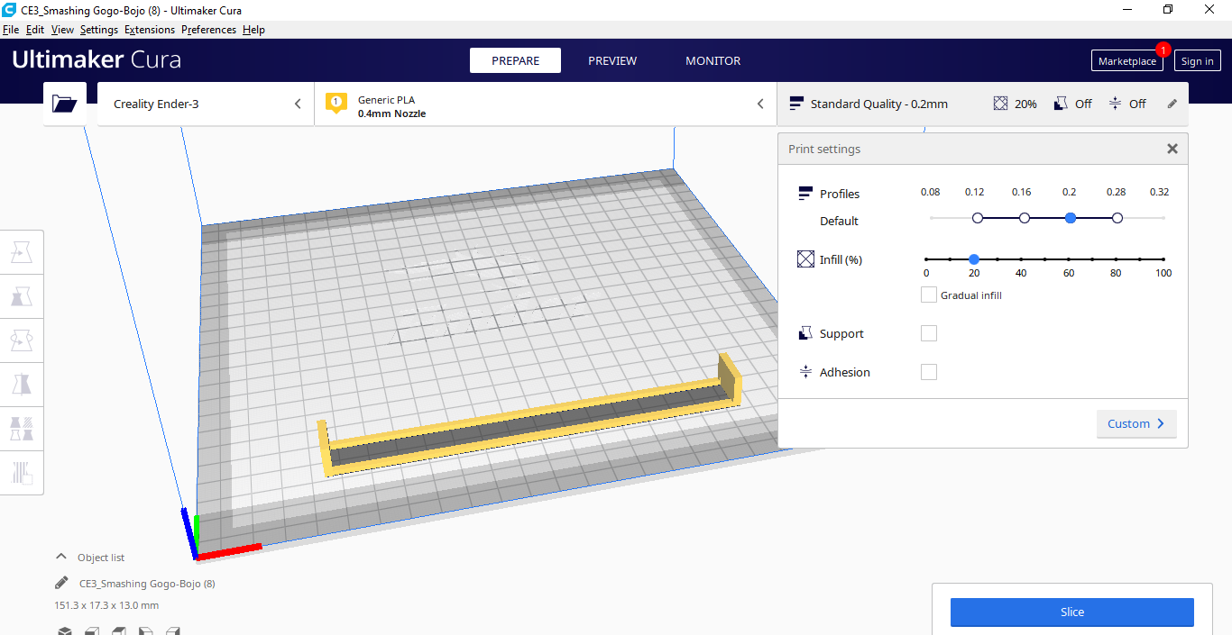Set infill slider to 40
This screenshot has height=635, width=1232.
(1021, 259)
